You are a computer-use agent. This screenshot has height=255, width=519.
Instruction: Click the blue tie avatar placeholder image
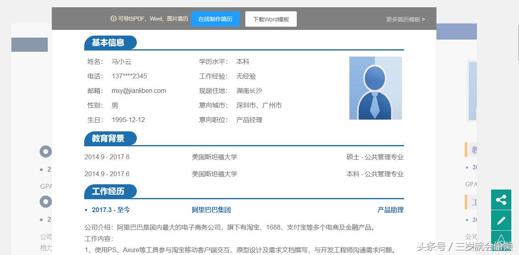coord(375,88)
